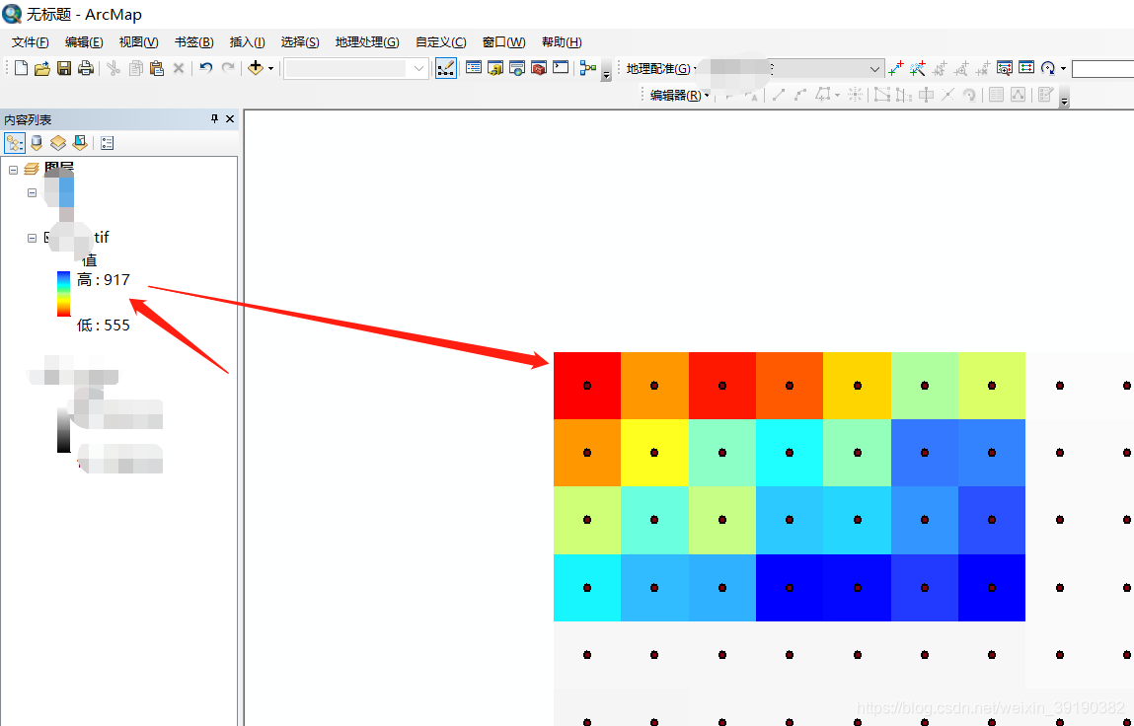This screenshot has width=1134, height=726.
Task: Click the Undo toolbar icon
Action: coord(204,67)
